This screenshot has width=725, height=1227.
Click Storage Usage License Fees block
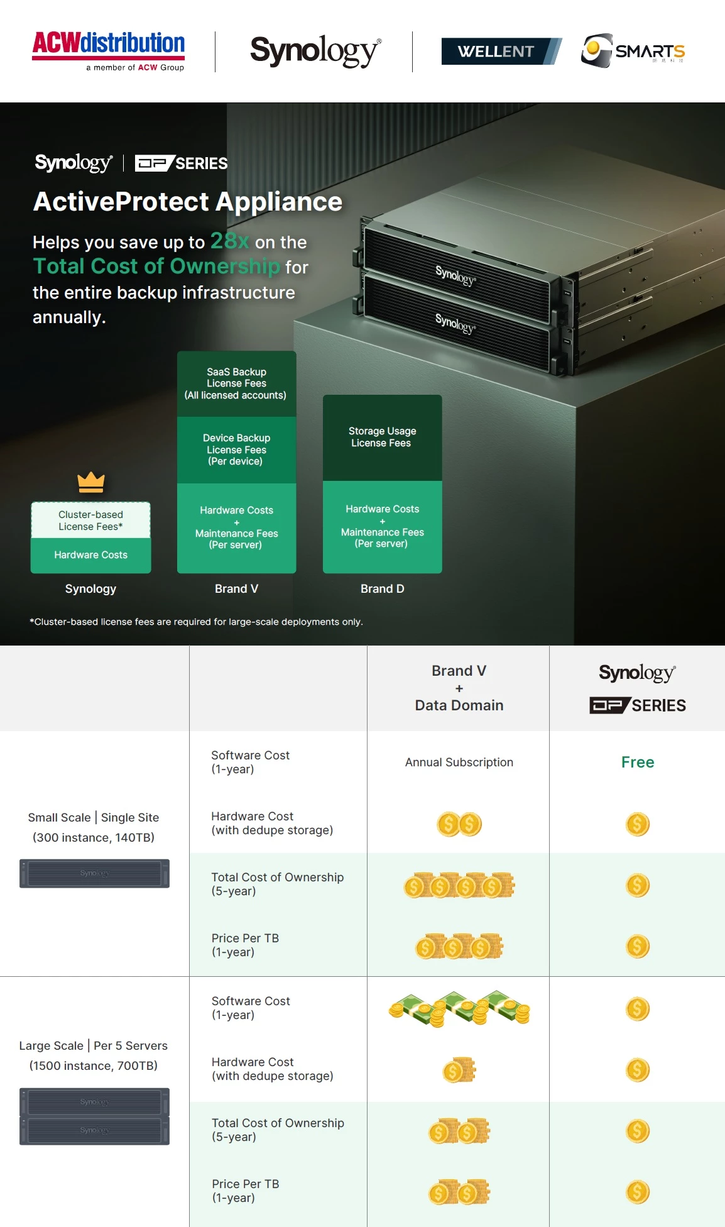coord(382,437)
